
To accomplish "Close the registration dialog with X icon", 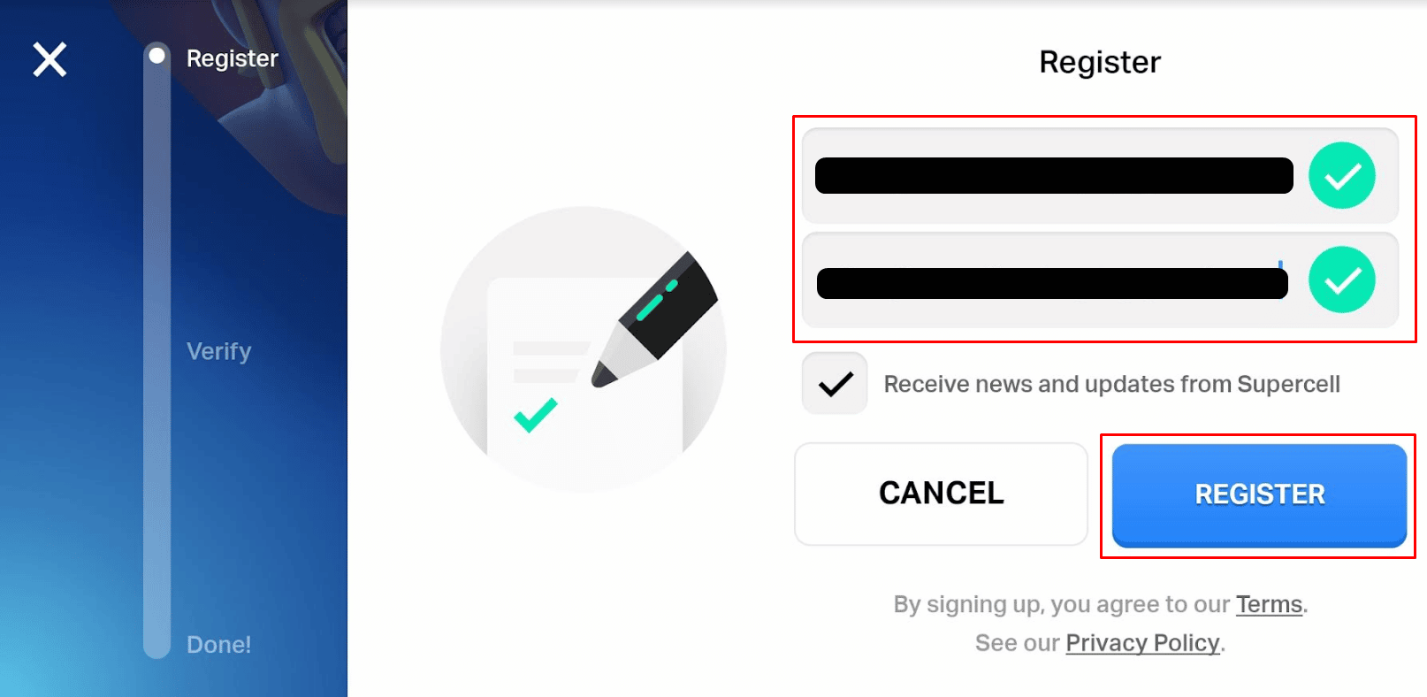I will click(50, 59).
